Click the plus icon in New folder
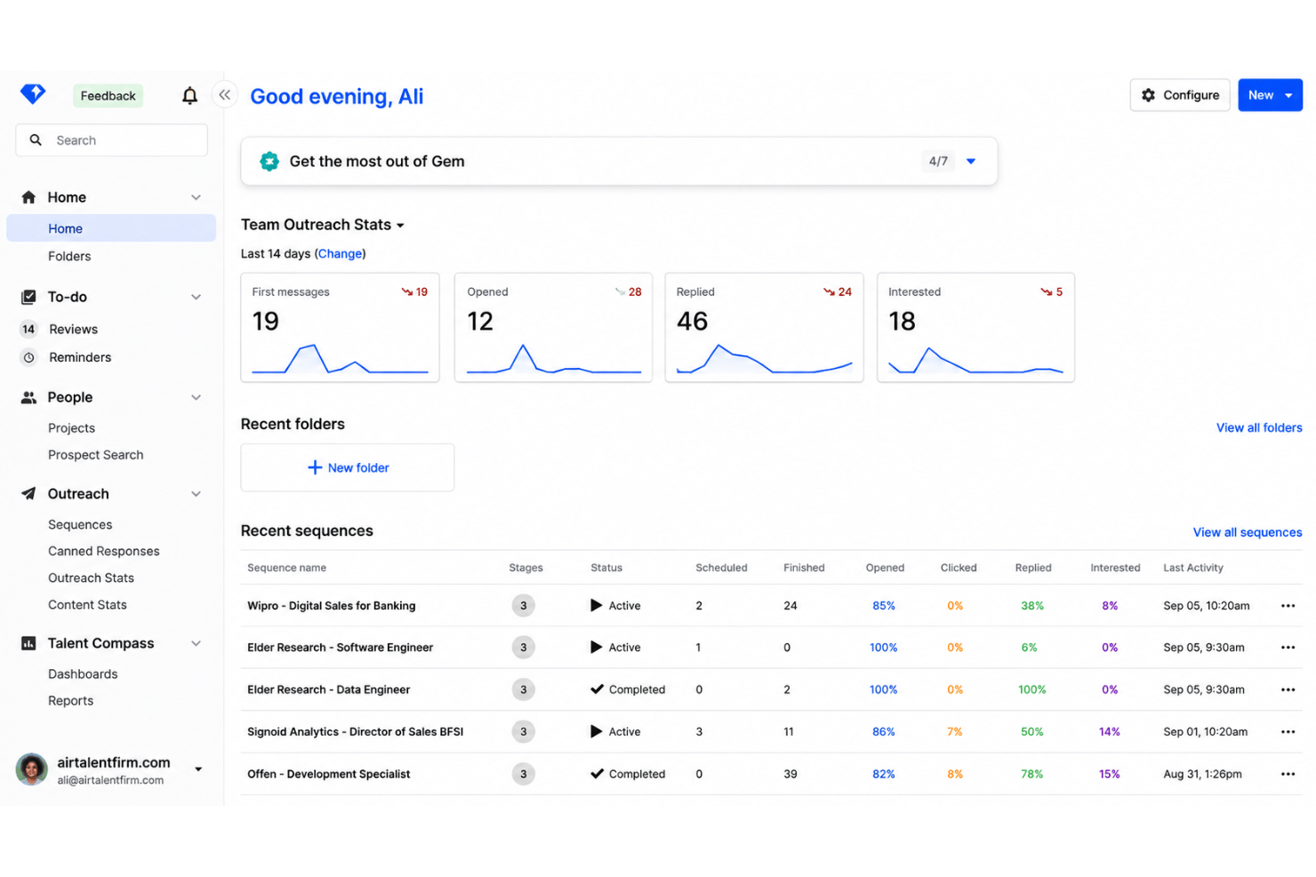 315,467
